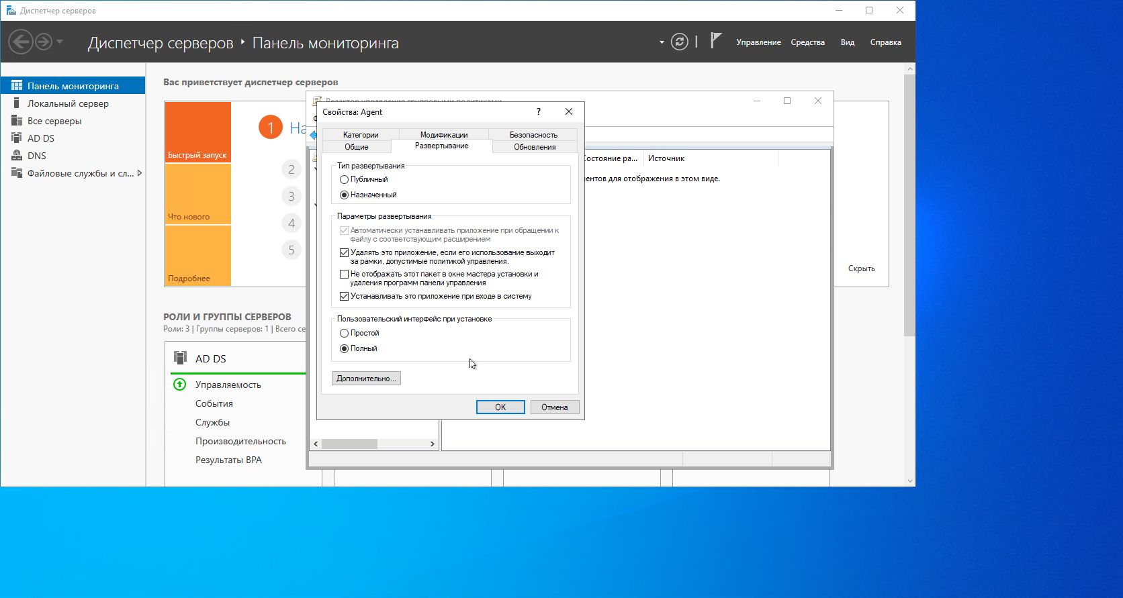Switch to the Безопасность tab
This screenshot has height=598, width=1123.
coord(533,135)
